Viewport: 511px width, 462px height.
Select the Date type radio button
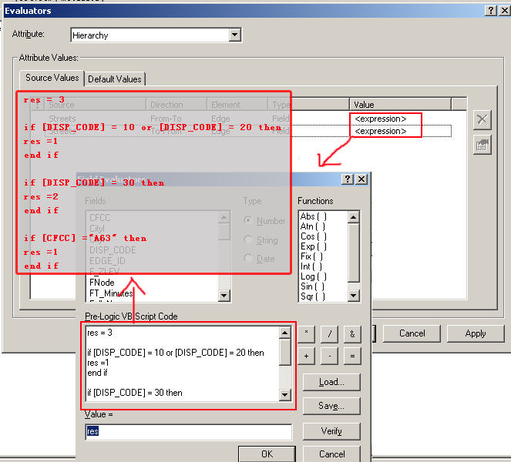pyautogui.click(x=248, y=258)
